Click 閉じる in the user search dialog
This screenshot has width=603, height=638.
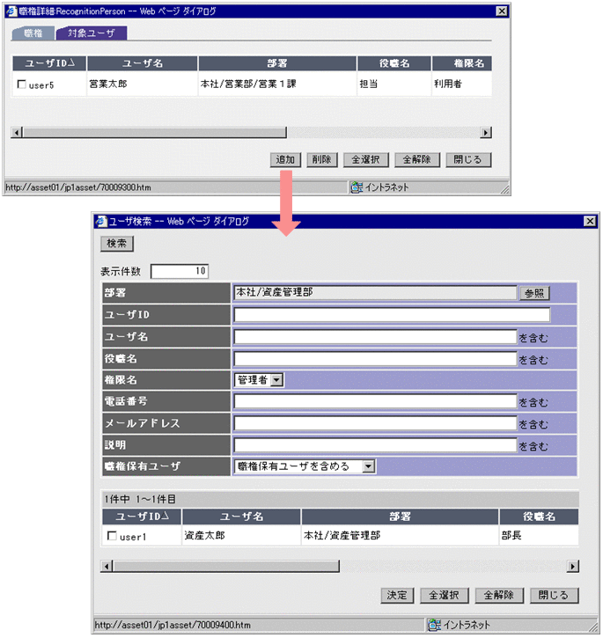pos(554,595)
